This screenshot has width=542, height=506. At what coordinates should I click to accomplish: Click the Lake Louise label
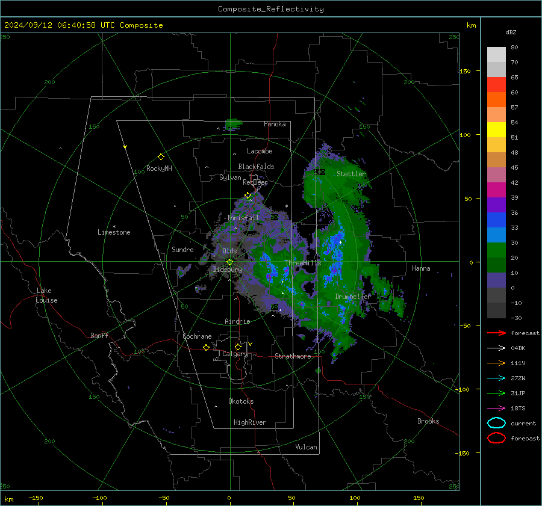tap(46, 295)
